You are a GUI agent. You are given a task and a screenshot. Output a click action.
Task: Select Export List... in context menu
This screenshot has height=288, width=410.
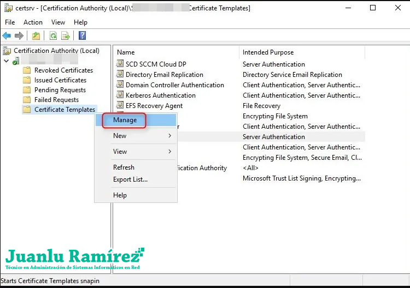click(x=130, y=179)
